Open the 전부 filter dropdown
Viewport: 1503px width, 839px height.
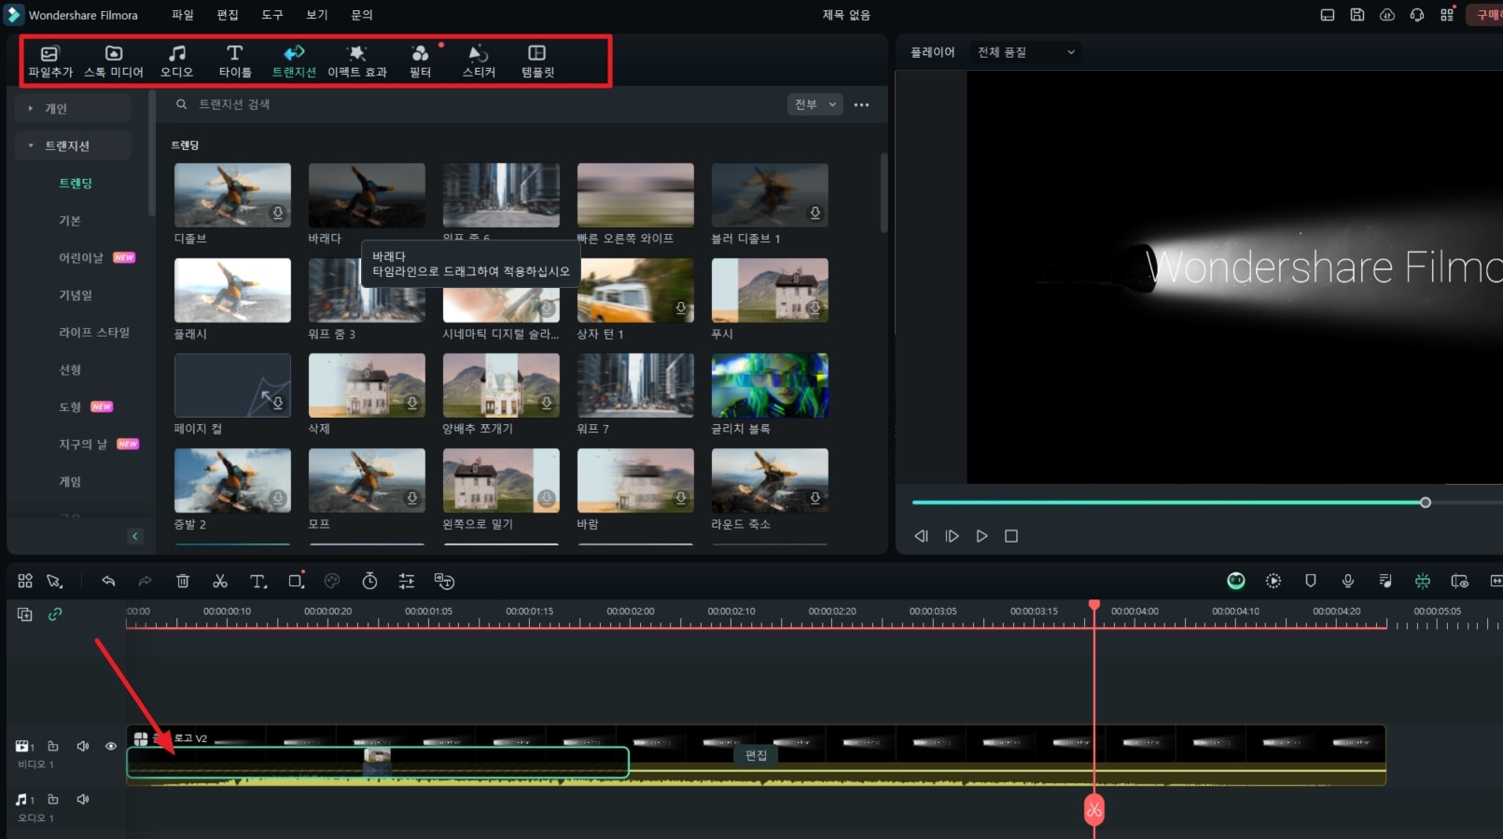coord(815,104)
